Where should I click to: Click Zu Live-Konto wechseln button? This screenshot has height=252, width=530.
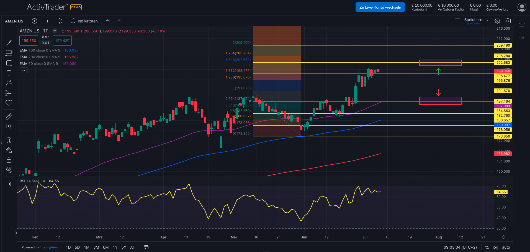coord(380,7)
